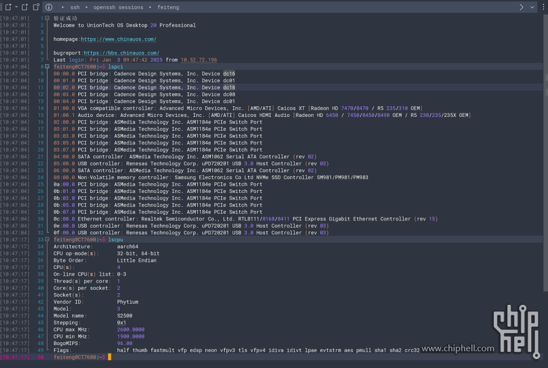Click the 05:00.0 USB controller line
The height and width of the screenshot is (368, 548).
[x=191, y=163]
